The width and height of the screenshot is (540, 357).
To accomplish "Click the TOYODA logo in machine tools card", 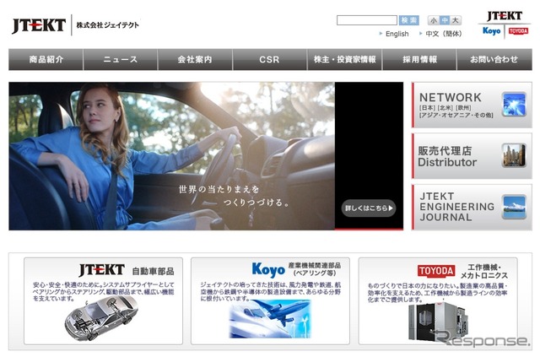I will click(x=436, y=271).
